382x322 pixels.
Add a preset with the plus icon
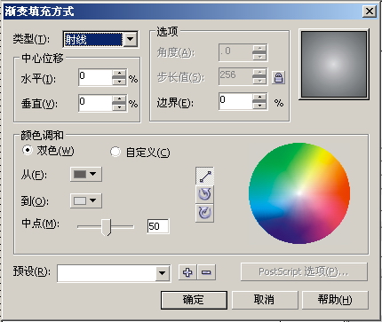coord(187,272)
